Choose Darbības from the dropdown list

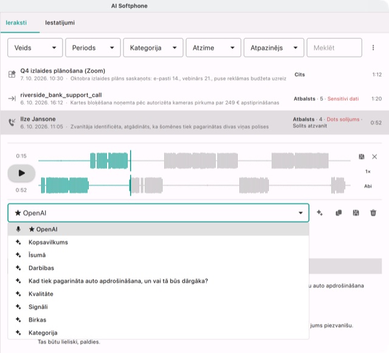point(158,268)
